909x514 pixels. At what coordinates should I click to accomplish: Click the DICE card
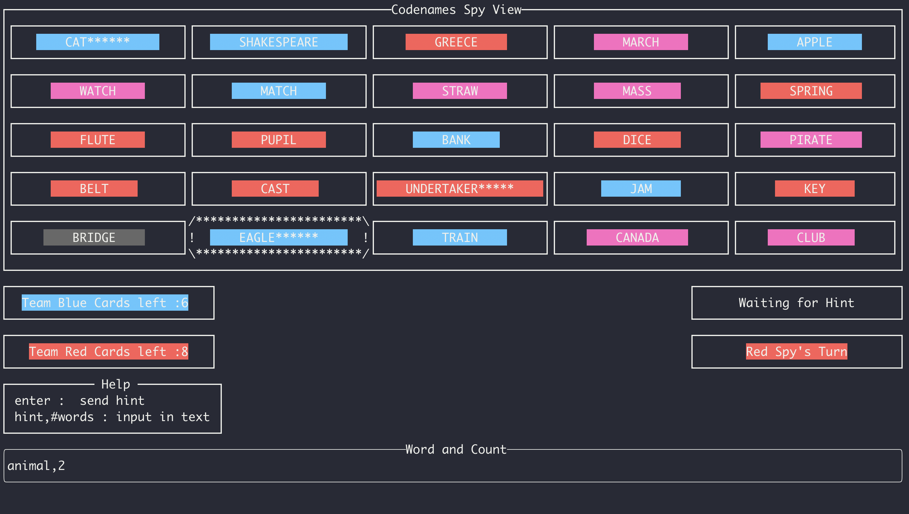click(x=641, y=140)
